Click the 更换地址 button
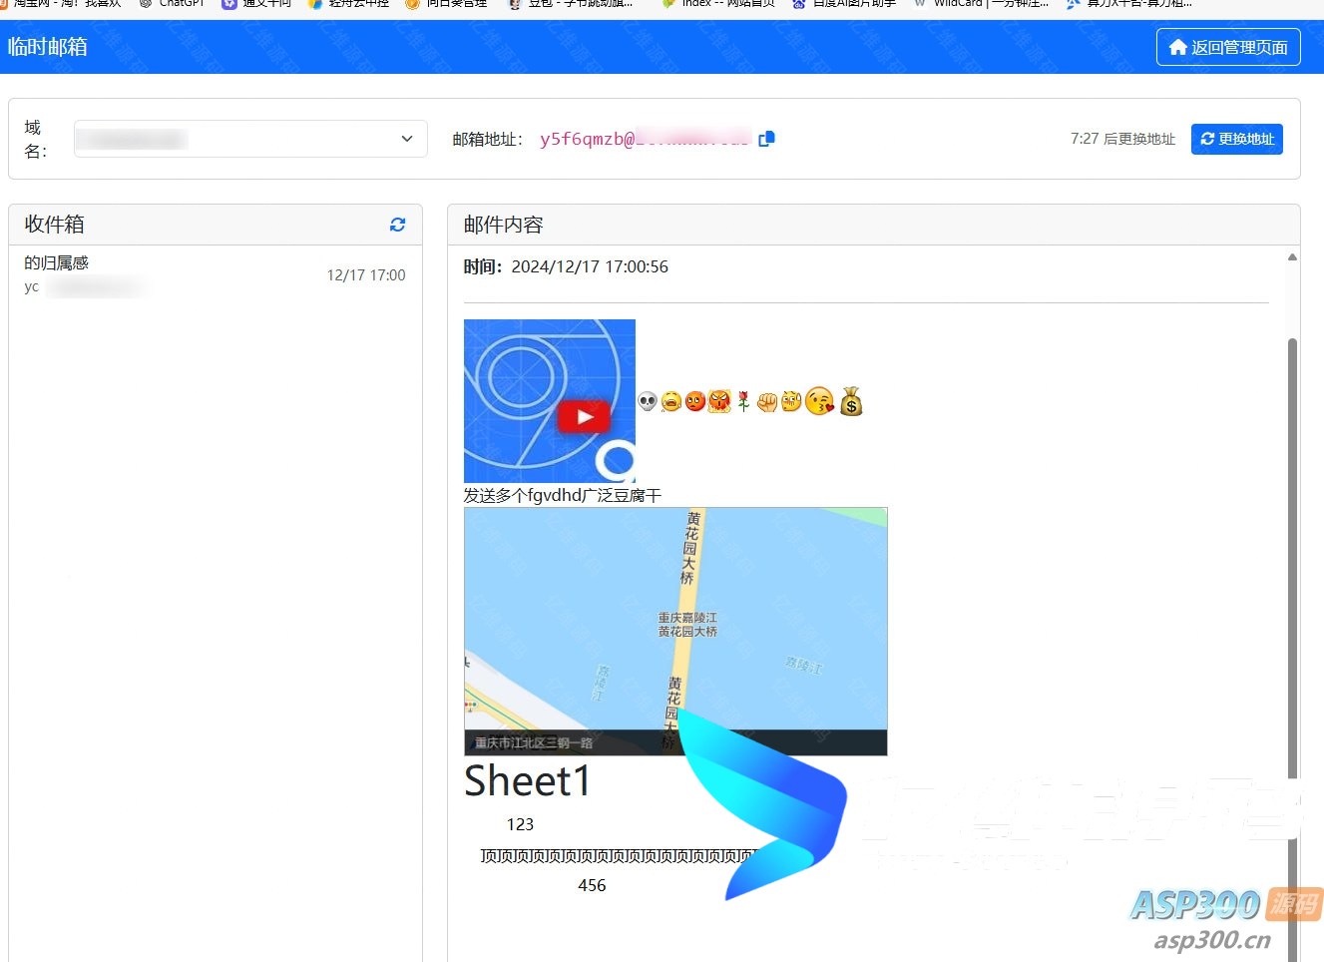The height and width of the screenshot is (962, 1324). [1236, 139]
